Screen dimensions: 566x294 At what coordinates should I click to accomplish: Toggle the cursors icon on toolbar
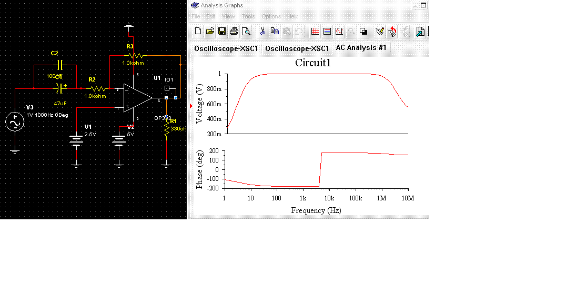pos(339,32)
